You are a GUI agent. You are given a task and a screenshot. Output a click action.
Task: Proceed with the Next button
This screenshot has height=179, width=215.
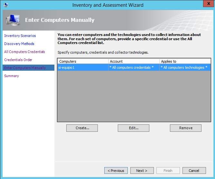click(142, 171)
